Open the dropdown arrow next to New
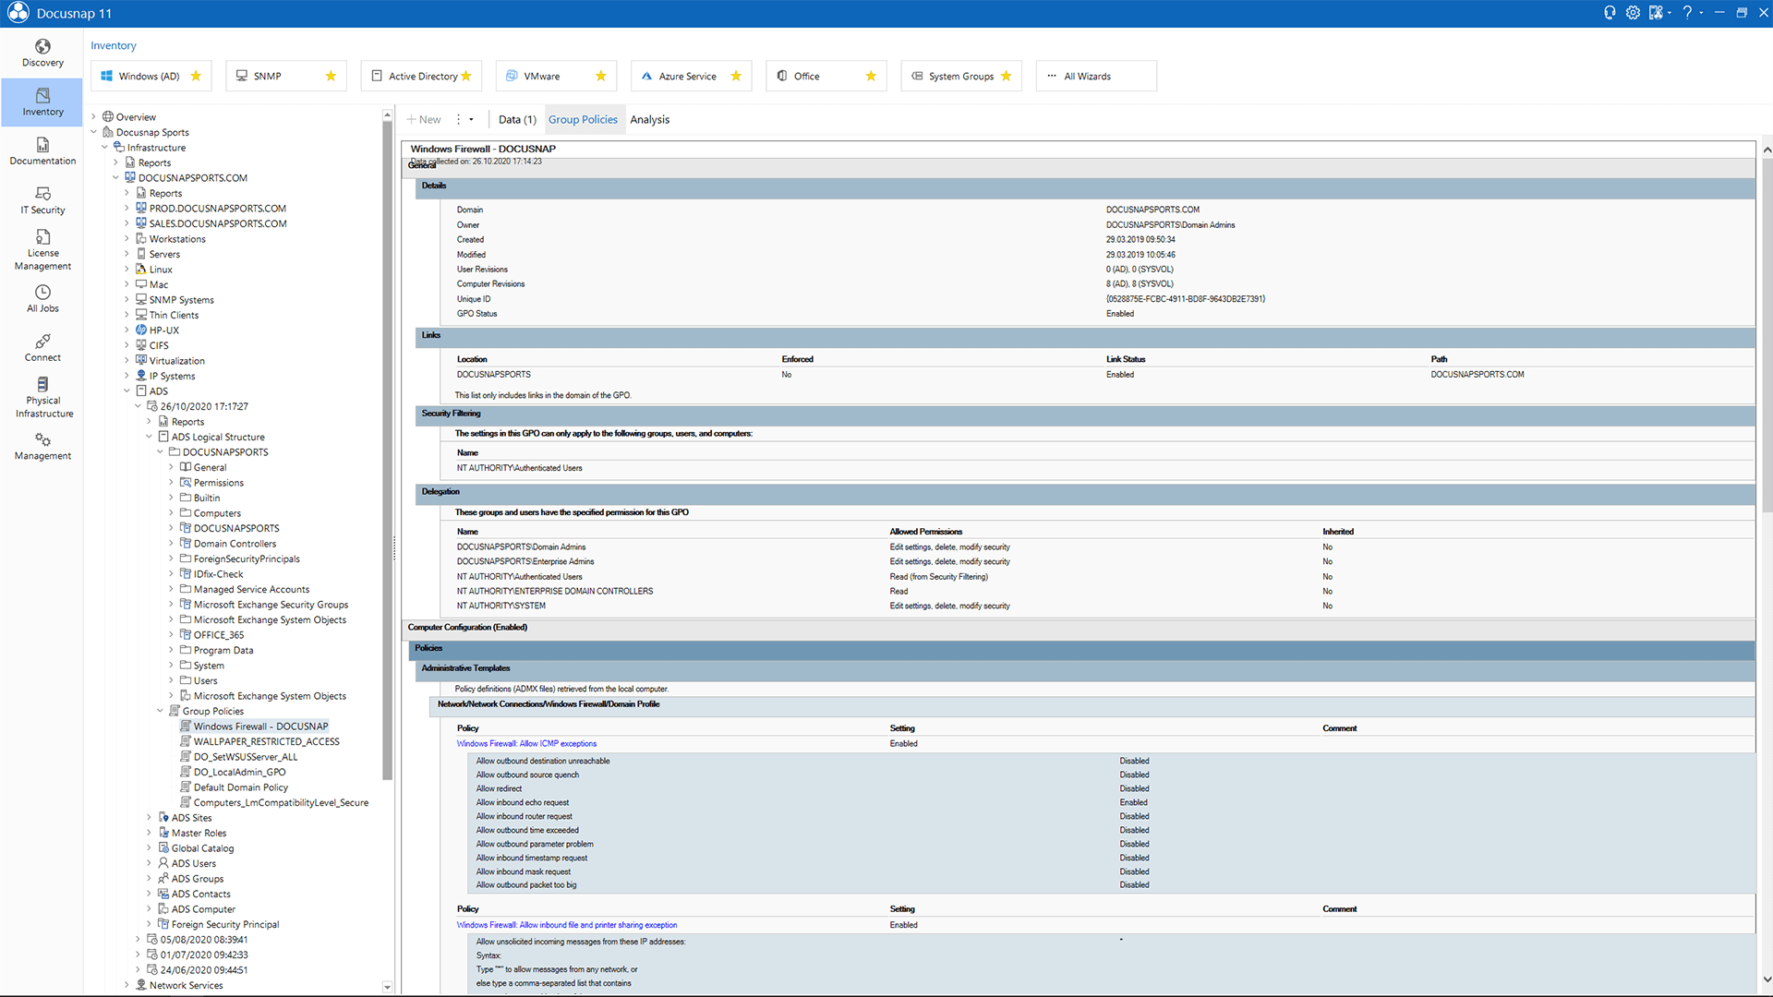1773x997 pixels. click(x=471, y=120)
